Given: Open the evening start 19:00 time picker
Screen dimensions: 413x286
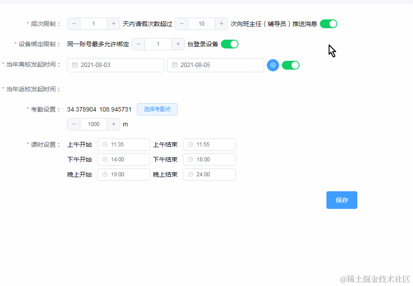Looking at the screenshot, I should pos(123,174).
